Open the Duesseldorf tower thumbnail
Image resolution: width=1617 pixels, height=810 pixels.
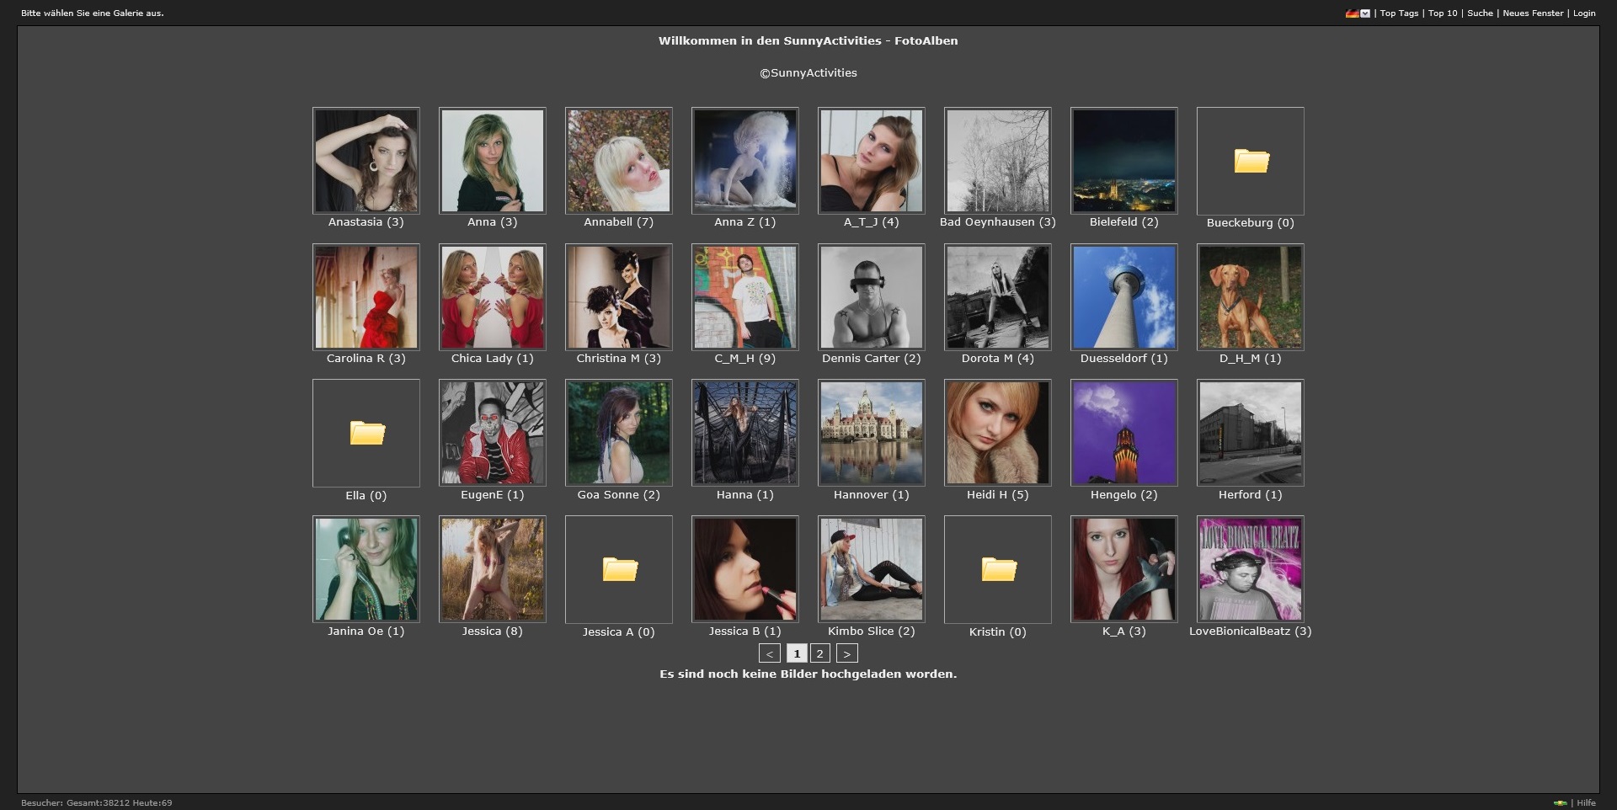pos(1124,297)
